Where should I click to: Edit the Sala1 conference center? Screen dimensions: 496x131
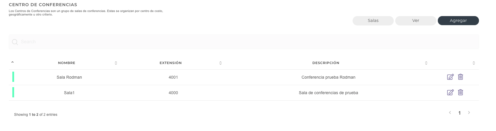(x=450, y=92)
